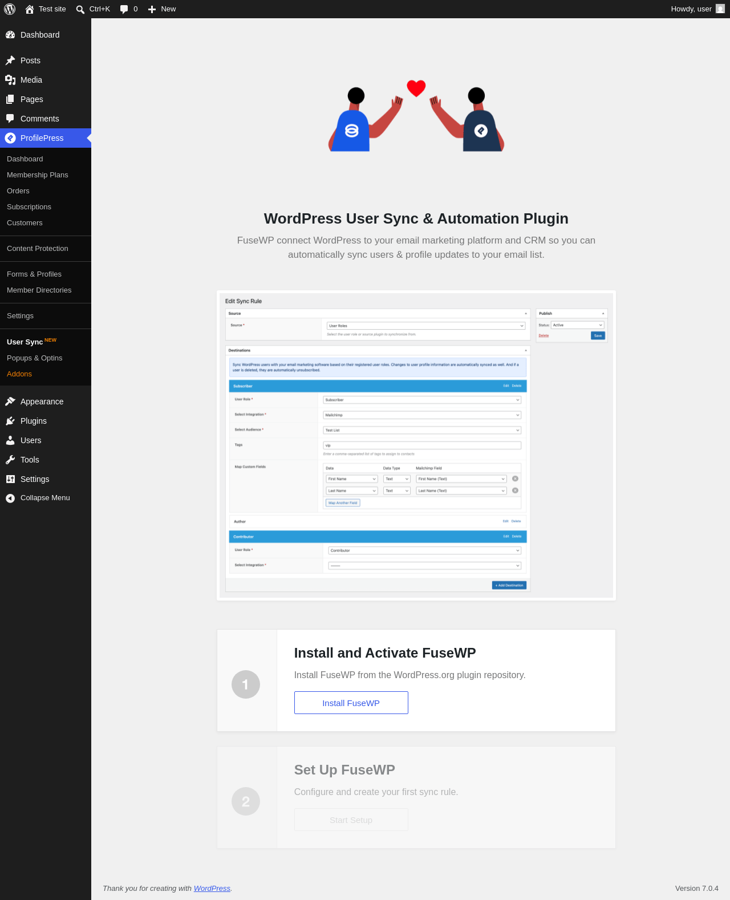Click the Media icon in sidebar
The height and width of the screenshot is (900, 730).
tap(10, 80)
